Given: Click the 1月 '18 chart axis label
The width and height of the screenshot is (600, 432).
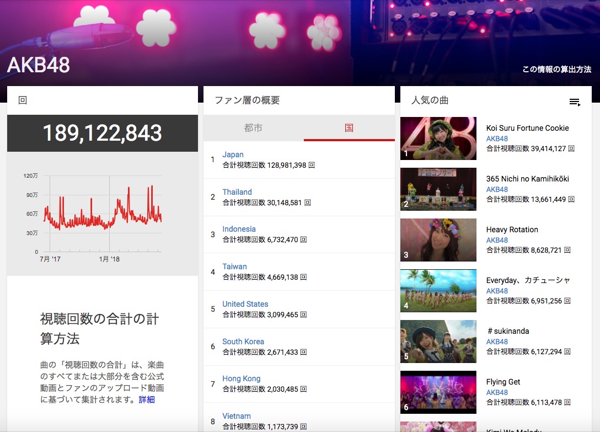Looking at the screenshot, I should (109, 259).
